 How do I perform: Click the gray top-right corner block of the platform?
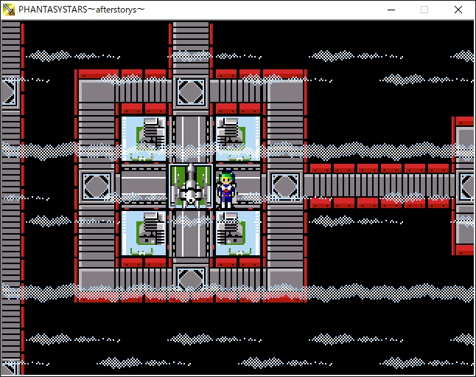284,94
